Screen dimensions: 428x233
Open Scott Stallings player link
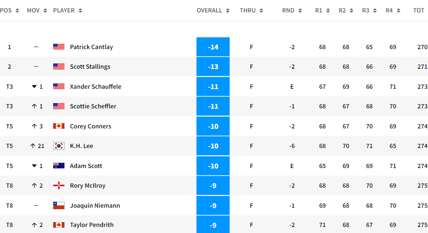click(x=90, y=66)
